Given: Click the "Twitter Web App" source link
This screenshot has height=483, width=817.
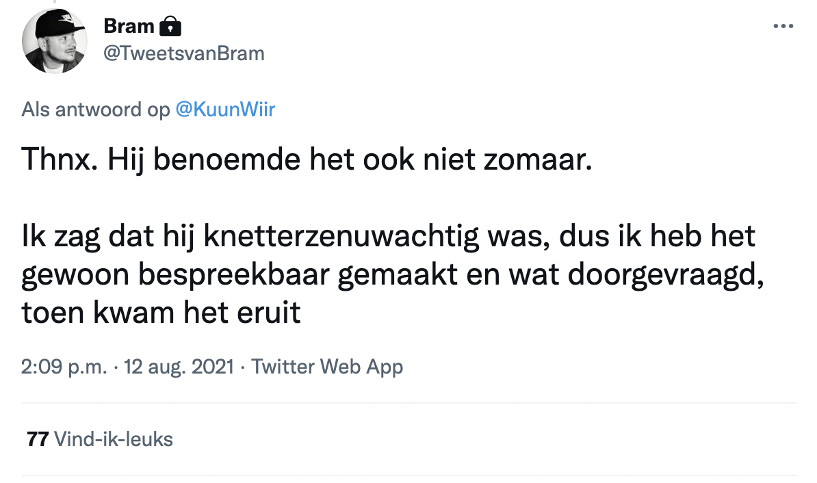Looking at the screenshot, I should click(327, 367).
